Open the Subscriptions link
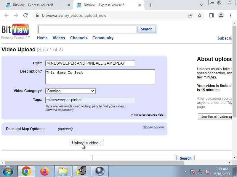The width and height of the screenshot is (237, 177). pyautogui.click(x=225, y=38)
